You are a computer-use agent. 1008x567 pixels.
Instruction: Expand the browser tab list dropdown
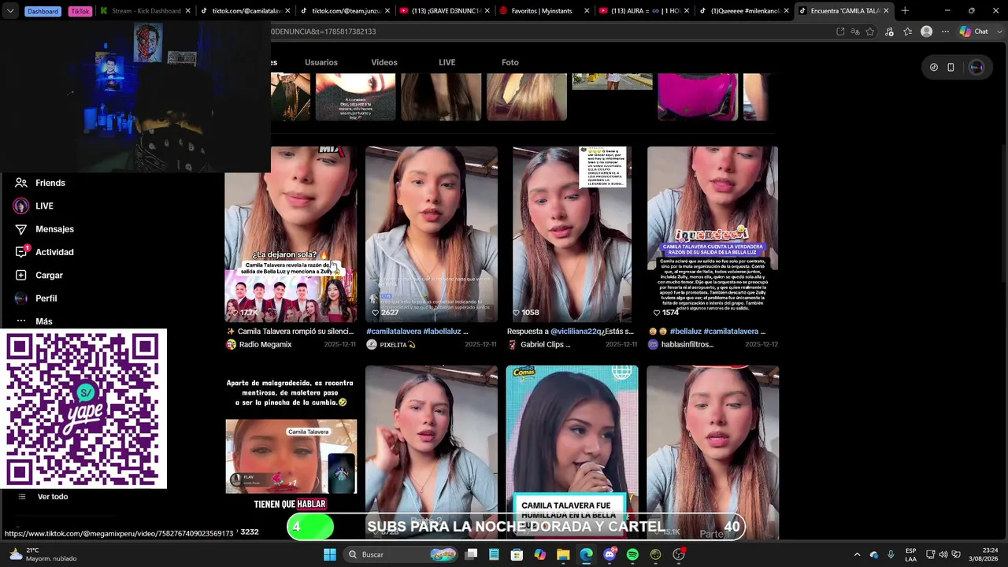tap(10, 11)
